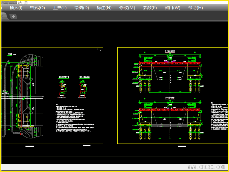Select the left small abutment detail drawing
Viewport: 229px width, 172px height.
[x=63, y=87]
